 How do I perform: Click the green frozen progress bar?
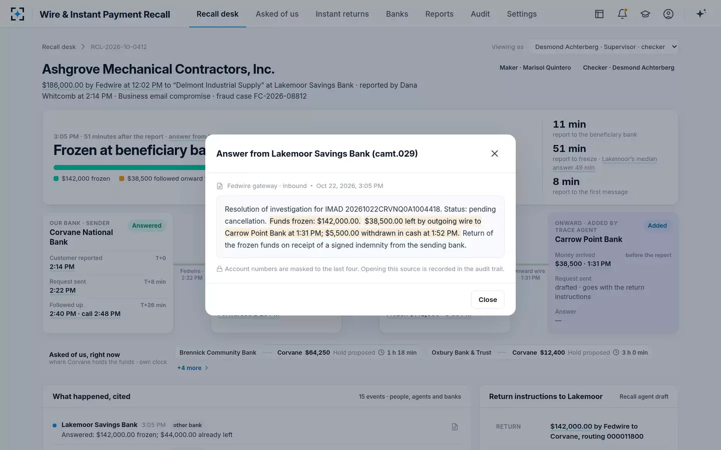[x=130, y=167]
